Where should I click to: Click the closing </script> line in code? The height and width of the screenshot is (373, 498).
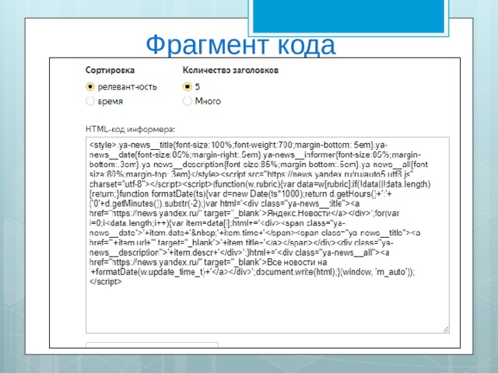click(106, 281)
